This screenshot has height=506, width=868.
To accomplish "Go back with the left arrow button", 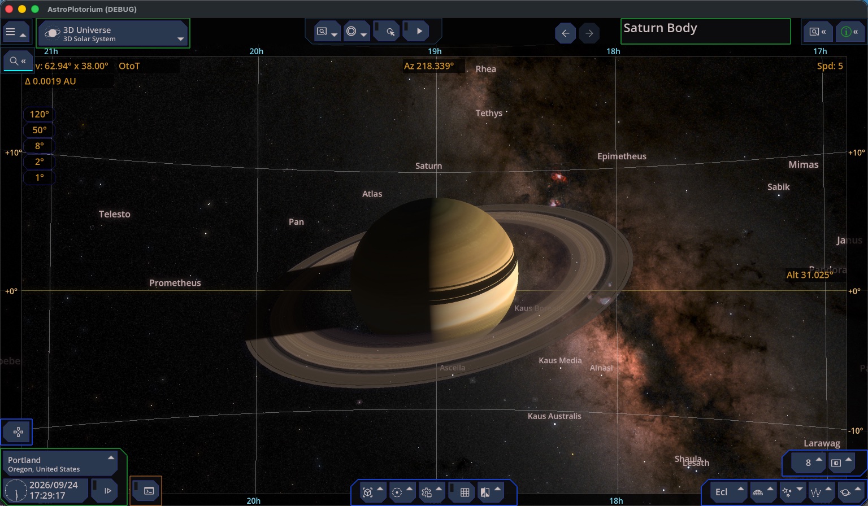I will 565,33.
